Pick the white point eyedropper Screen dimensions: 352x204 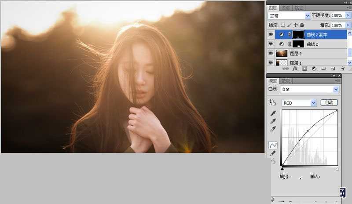click(273, 129)
